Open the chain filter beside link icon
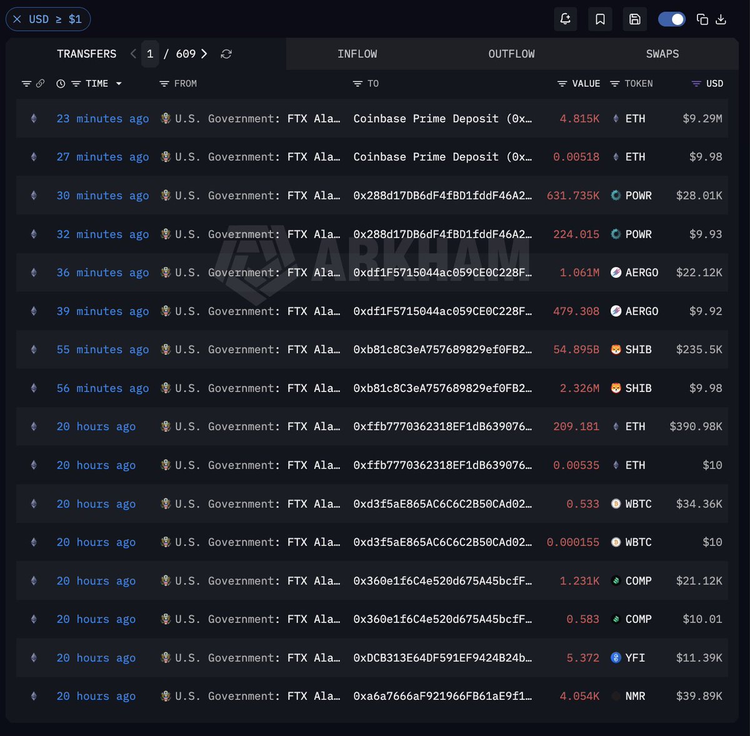The width and height of the screenshot is (750, 736). click(x=26, y=84)
